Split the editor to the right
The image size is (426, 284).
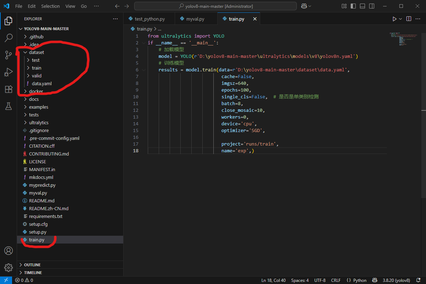(409, 19)
